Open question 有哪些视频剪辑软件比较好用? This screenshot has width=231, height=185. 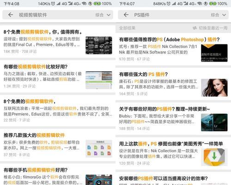point(36,67)
